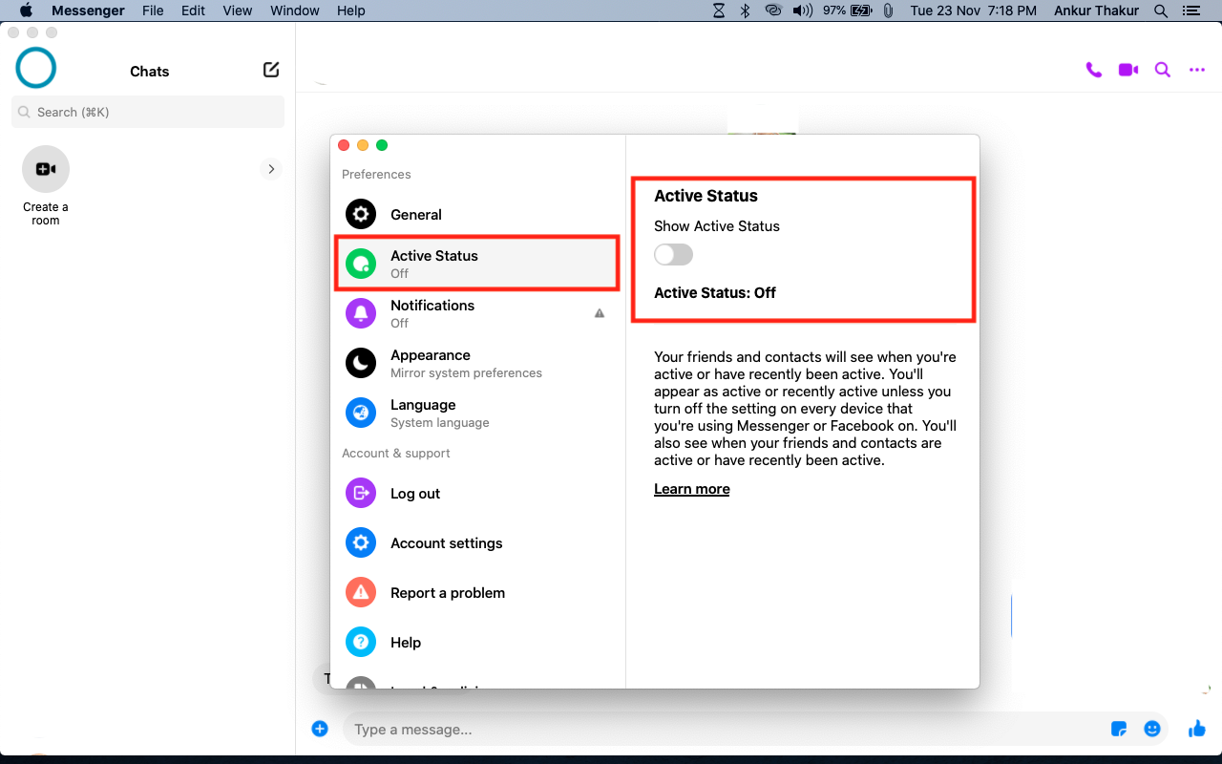Start a voice call with phone icon

click(1094, 70)
